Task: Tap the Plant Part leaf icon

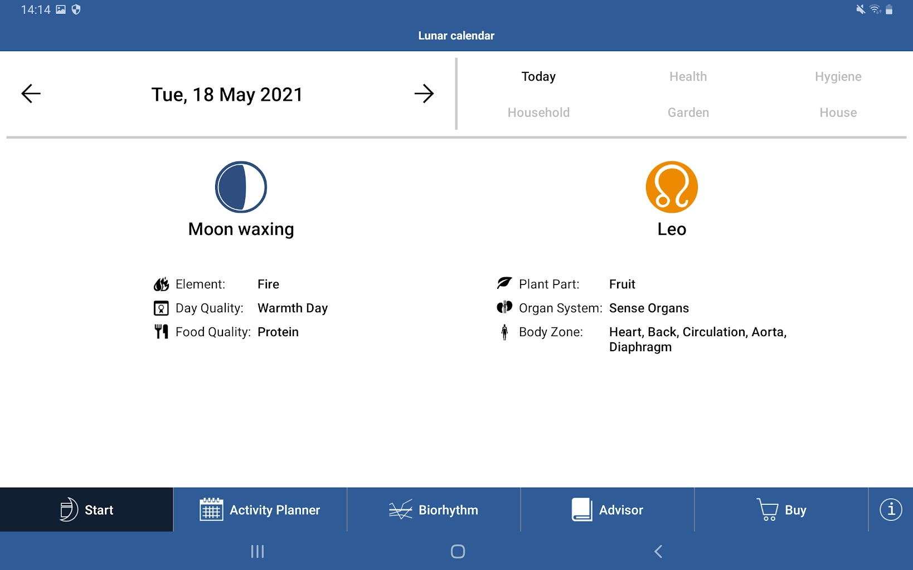Action: pyautogui.click(x=504, y=283)
